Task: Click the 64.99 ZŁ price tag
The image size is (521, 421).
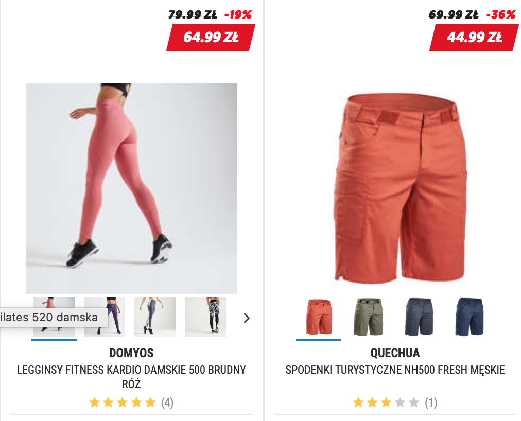Action: [x=211, y=37]
